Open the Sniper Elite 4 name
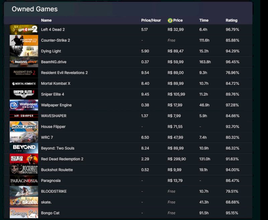This screenshot has width=268, height=220. click(x=53, y=94)
